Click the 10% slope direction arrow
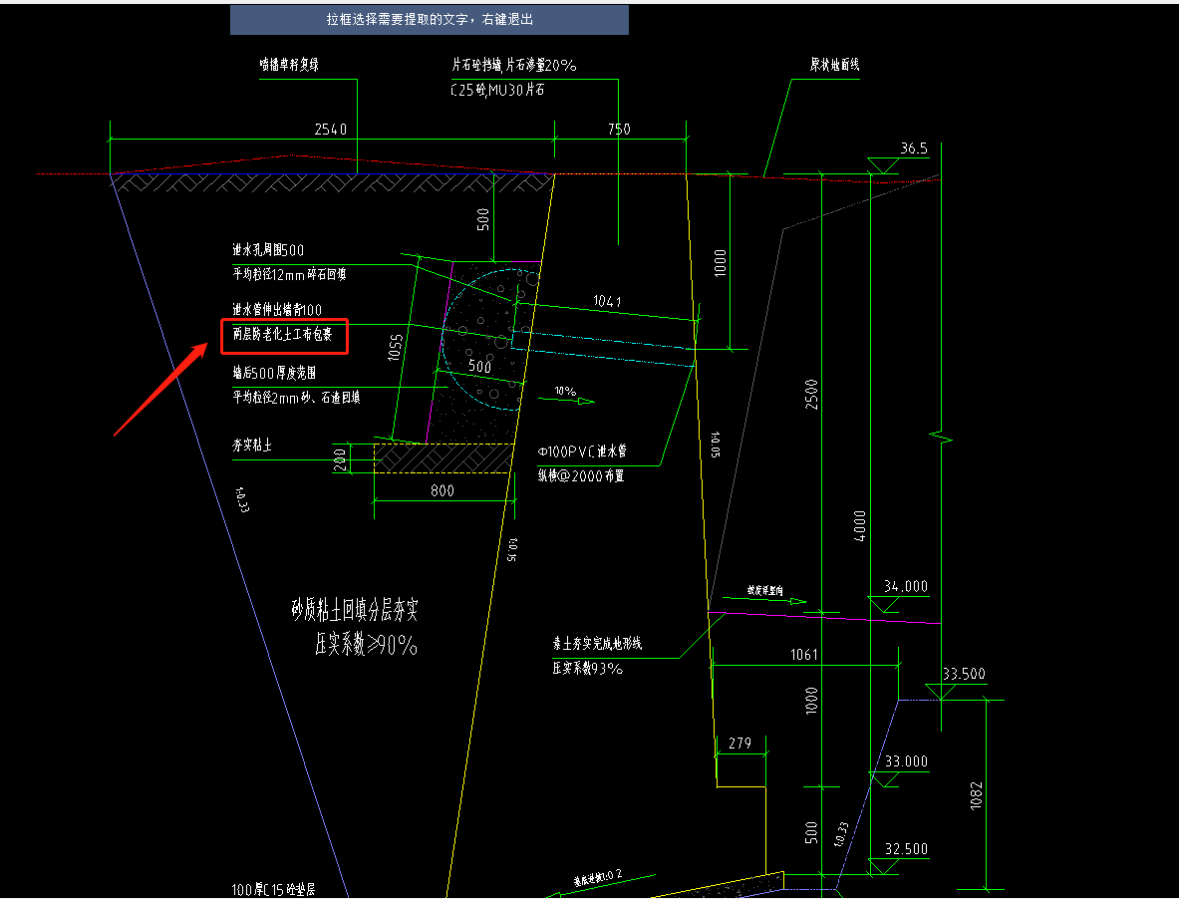Image resolution: width=1179 pixels, height=899 pixels. 574,401
